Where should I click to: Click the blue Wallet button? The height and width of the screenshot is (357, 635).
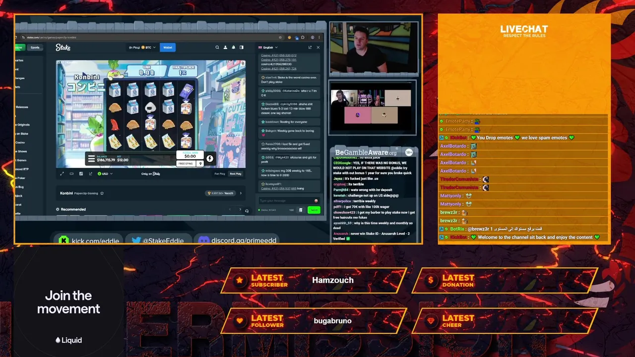pyautogui.click(x=168, y=48)
